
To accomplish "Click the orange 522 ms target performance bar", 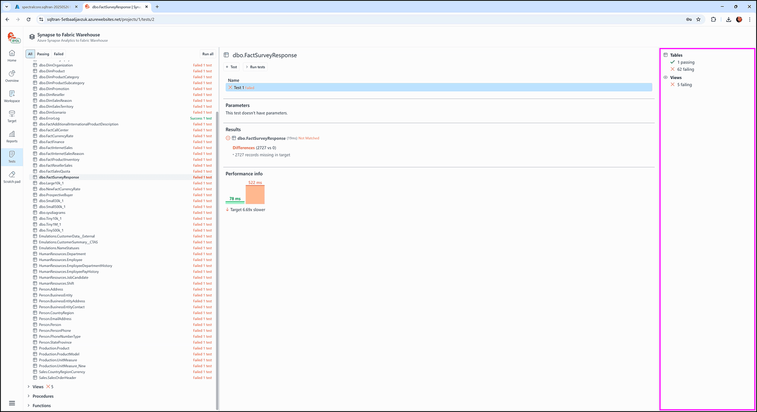I will [255, 195].
